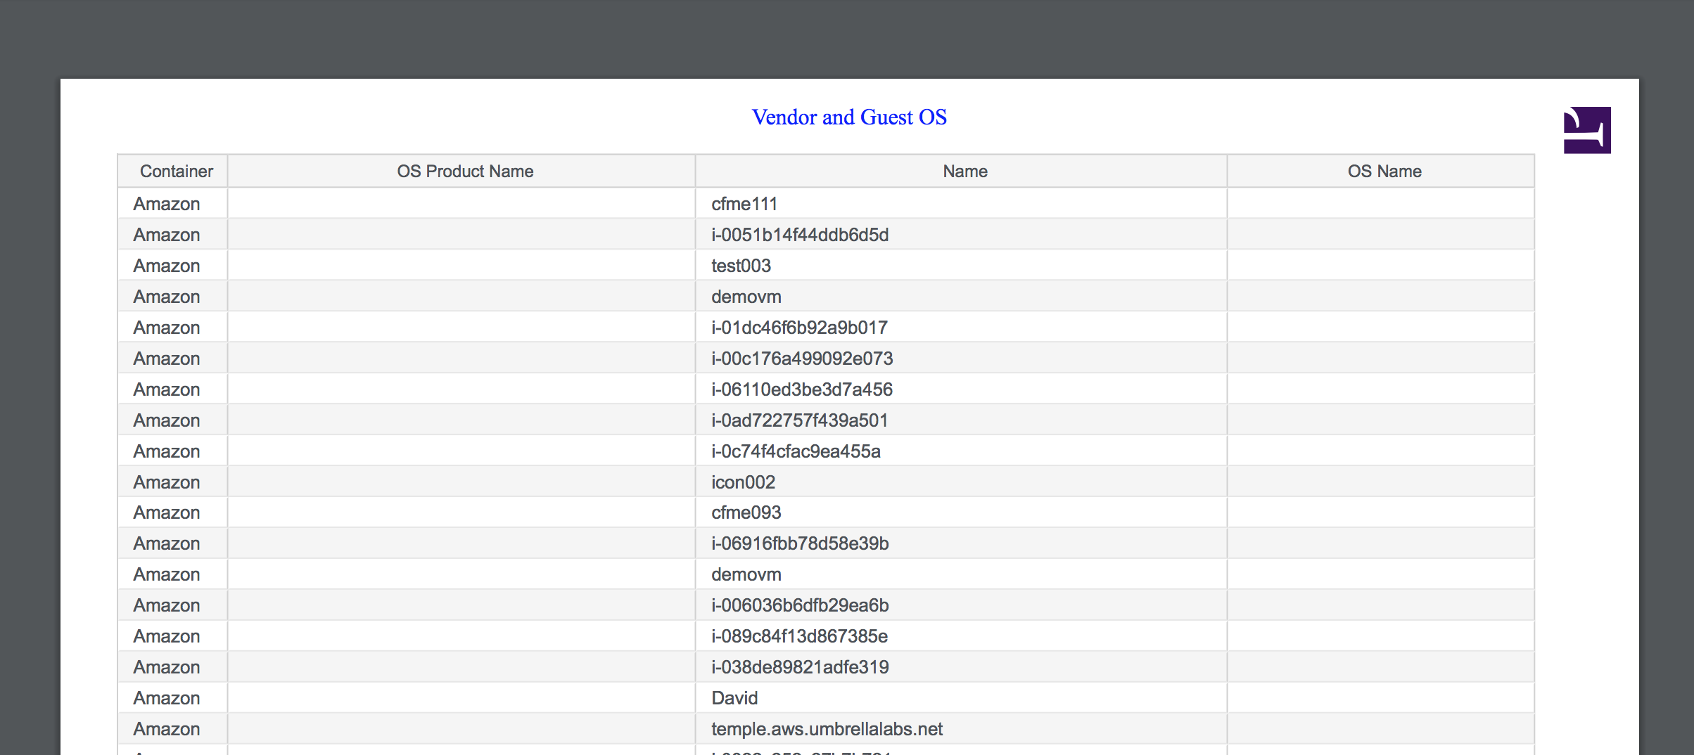This screenshot has width=1694, height=755.
Task: Click the i-0c74f4cfac9ea455a name cell
Action: click(x=962, y=451)
